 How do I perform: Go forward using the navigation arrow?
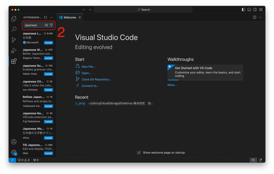coord(90,10)
